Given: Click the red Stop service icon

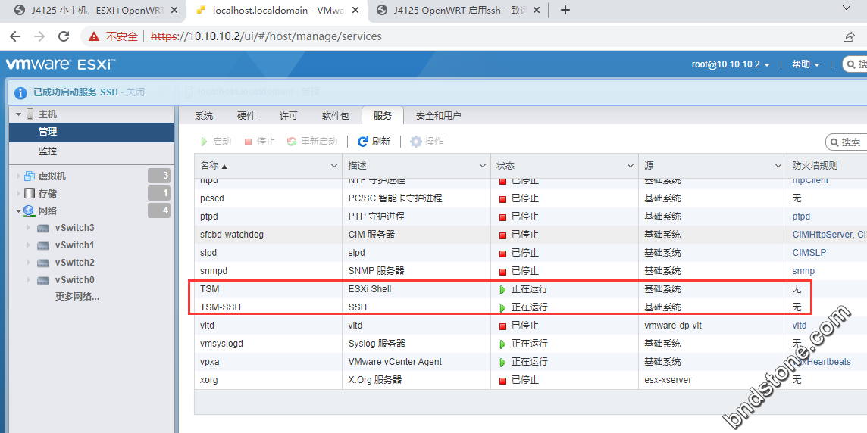Looking at the screenshot, I should point(249,142).
